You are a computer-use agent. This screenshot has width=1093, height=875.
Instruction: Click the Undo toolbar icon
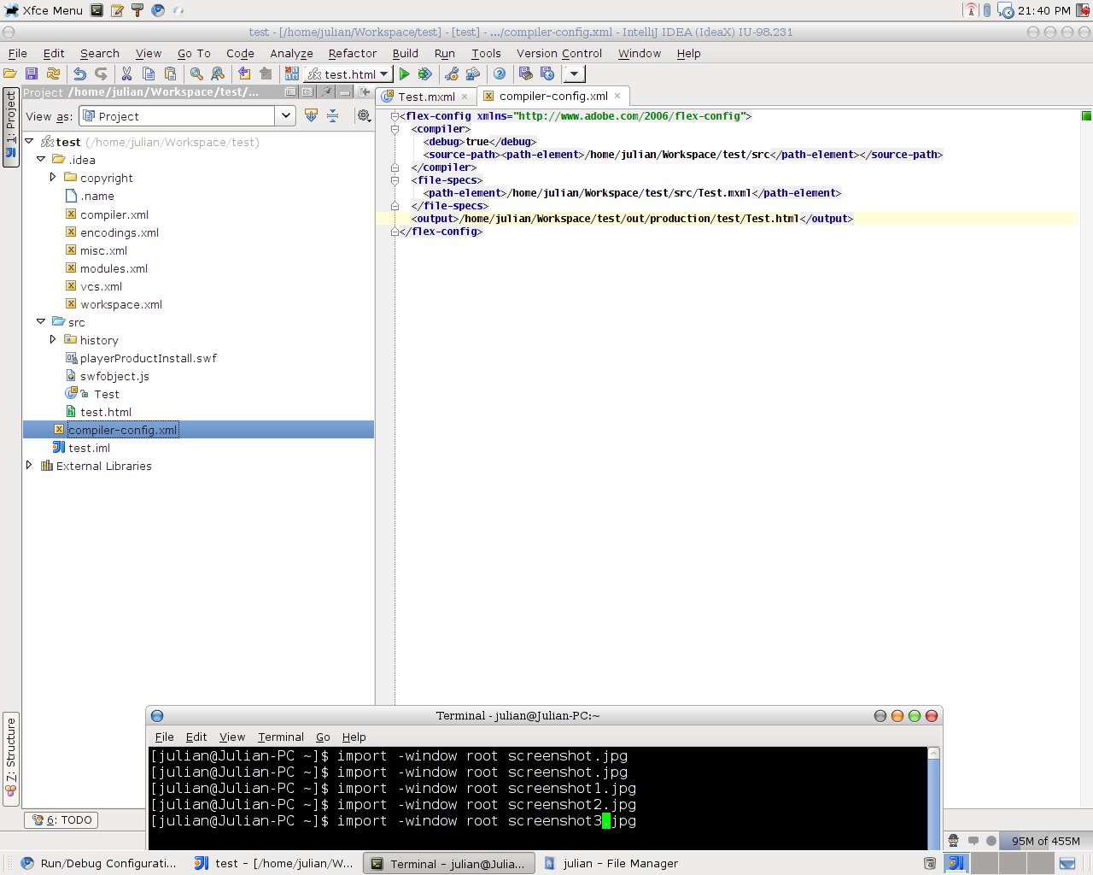(x=79, y=74)
